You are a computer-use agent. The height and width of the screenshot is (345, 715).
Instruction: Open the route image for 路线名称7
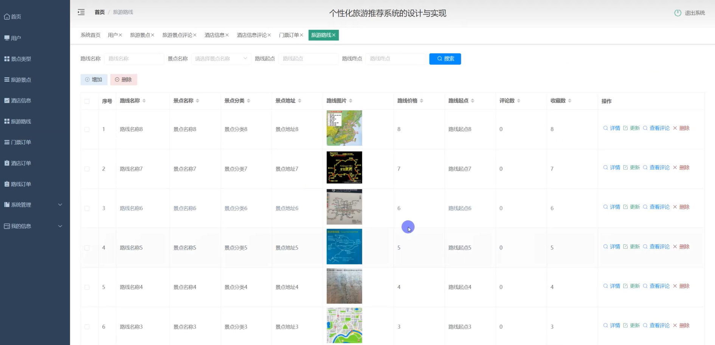(x=344, y=167)
